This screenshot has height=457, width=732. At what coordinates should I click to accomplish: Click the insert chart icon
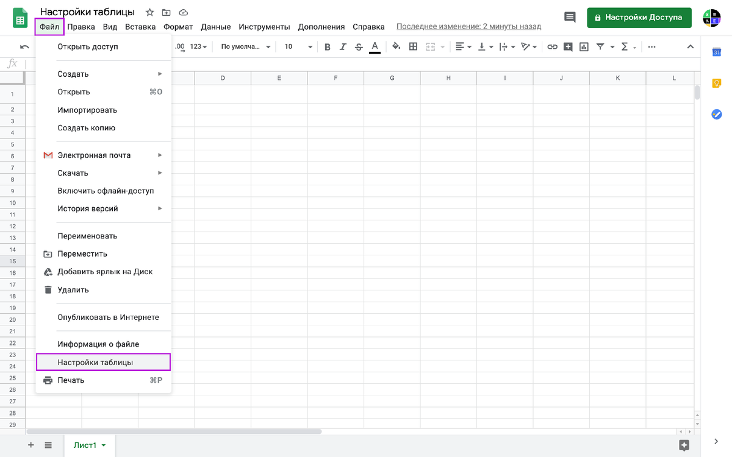pos(584,46)
